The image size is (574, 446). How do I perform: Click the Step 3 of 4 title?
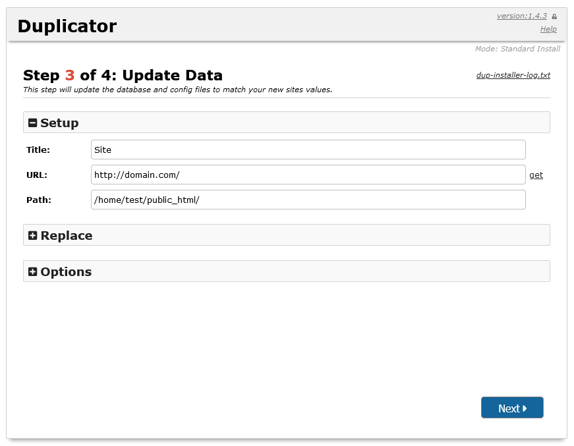(x=122, y=75)
